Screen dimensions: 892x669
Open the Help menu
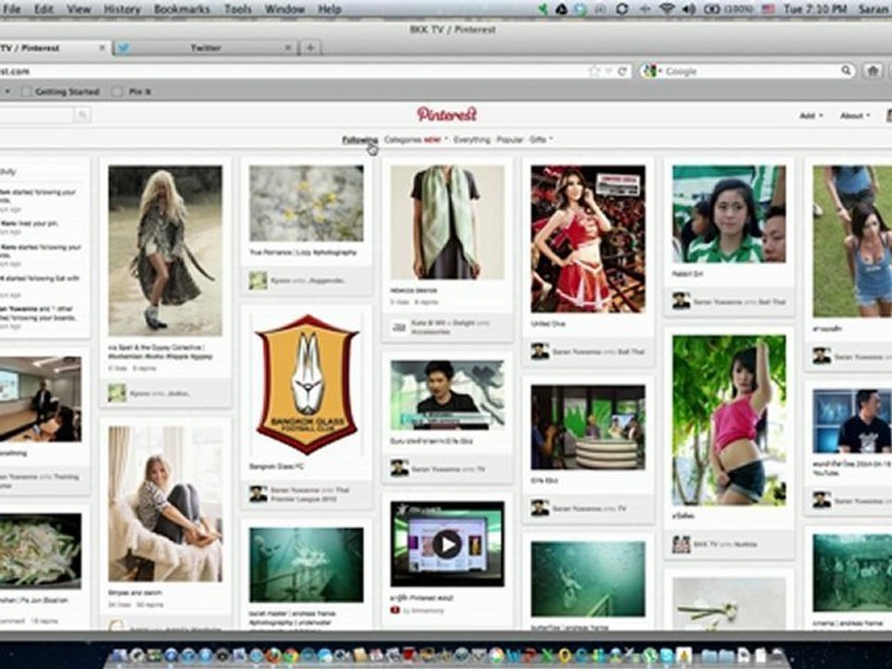[329, 9]
